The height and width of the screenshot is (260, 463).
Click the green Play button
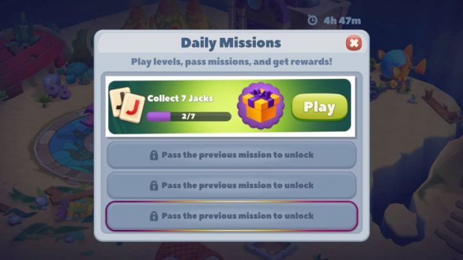tap(320, 107)
